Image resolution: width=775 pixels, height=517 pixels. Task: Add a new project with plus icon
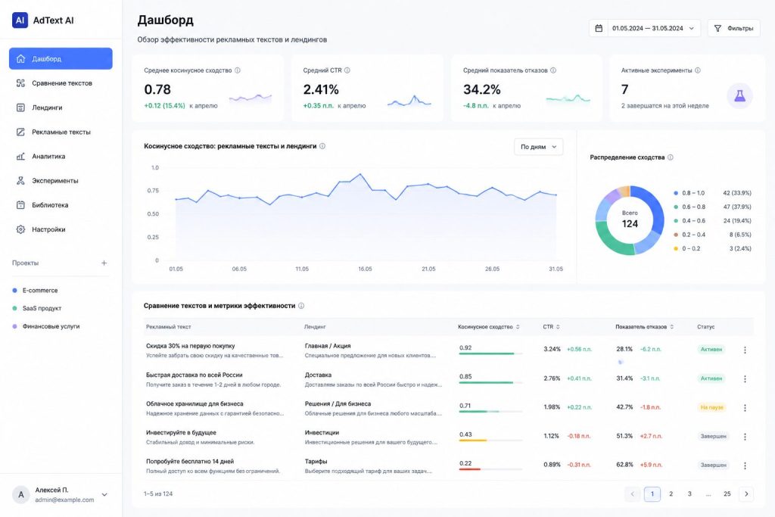(104, 263)
